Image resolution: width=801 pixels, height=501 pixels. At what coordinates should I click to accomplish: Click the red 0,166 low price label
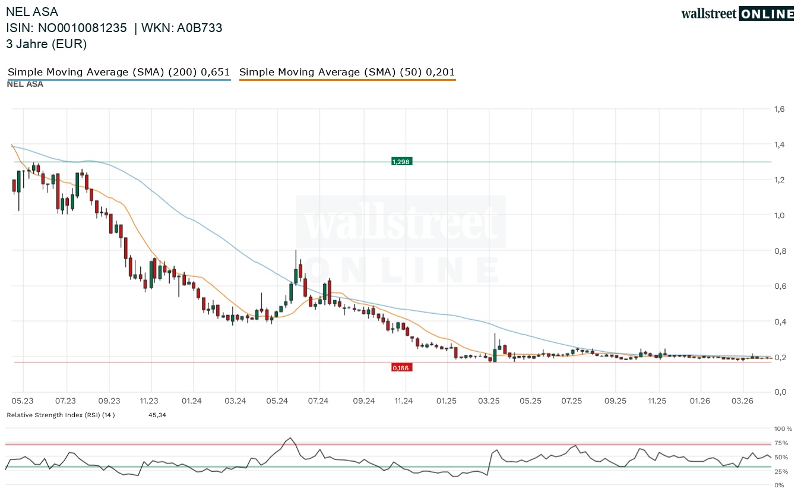pos(401,368)
